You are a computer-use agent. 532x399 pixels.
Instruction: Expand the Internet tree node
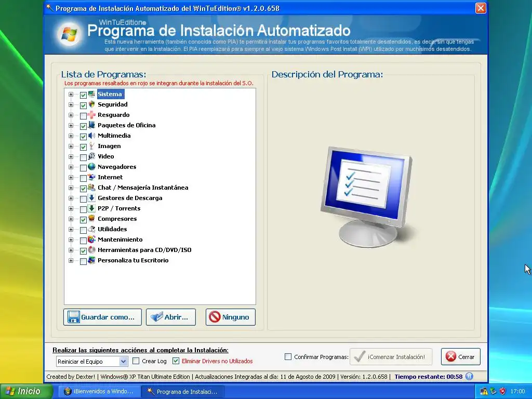pyautogui.click(x=71, y=178)
